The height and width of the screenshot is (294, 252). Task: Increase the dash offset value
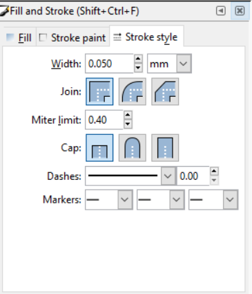coord(214,172)
